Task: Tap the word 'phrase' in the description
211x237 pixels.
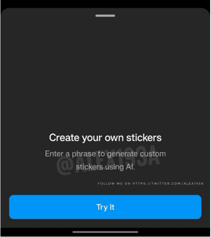Action: (84, 154)
